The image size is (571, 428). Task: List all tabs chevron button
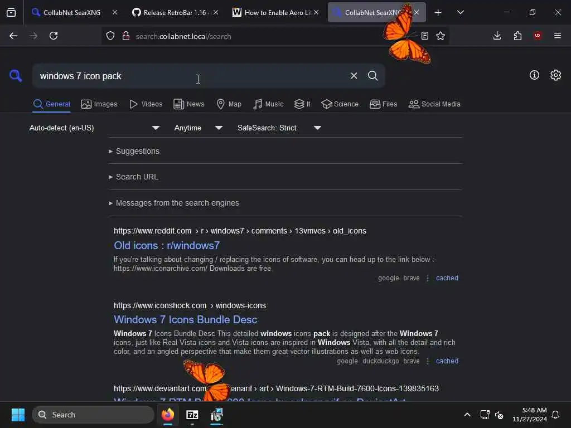460,13
